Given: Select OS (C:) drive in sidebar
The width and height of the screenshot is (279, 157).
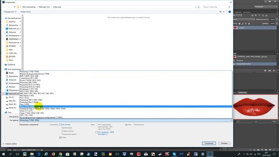Looking at the screenshot, I should click(10, 97).
